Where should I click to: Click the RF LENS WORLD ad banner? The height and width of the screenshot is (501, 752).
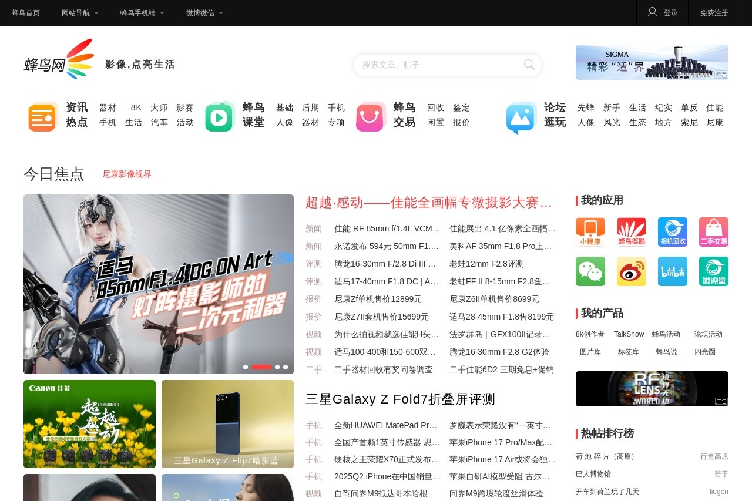tap(652, 389)
